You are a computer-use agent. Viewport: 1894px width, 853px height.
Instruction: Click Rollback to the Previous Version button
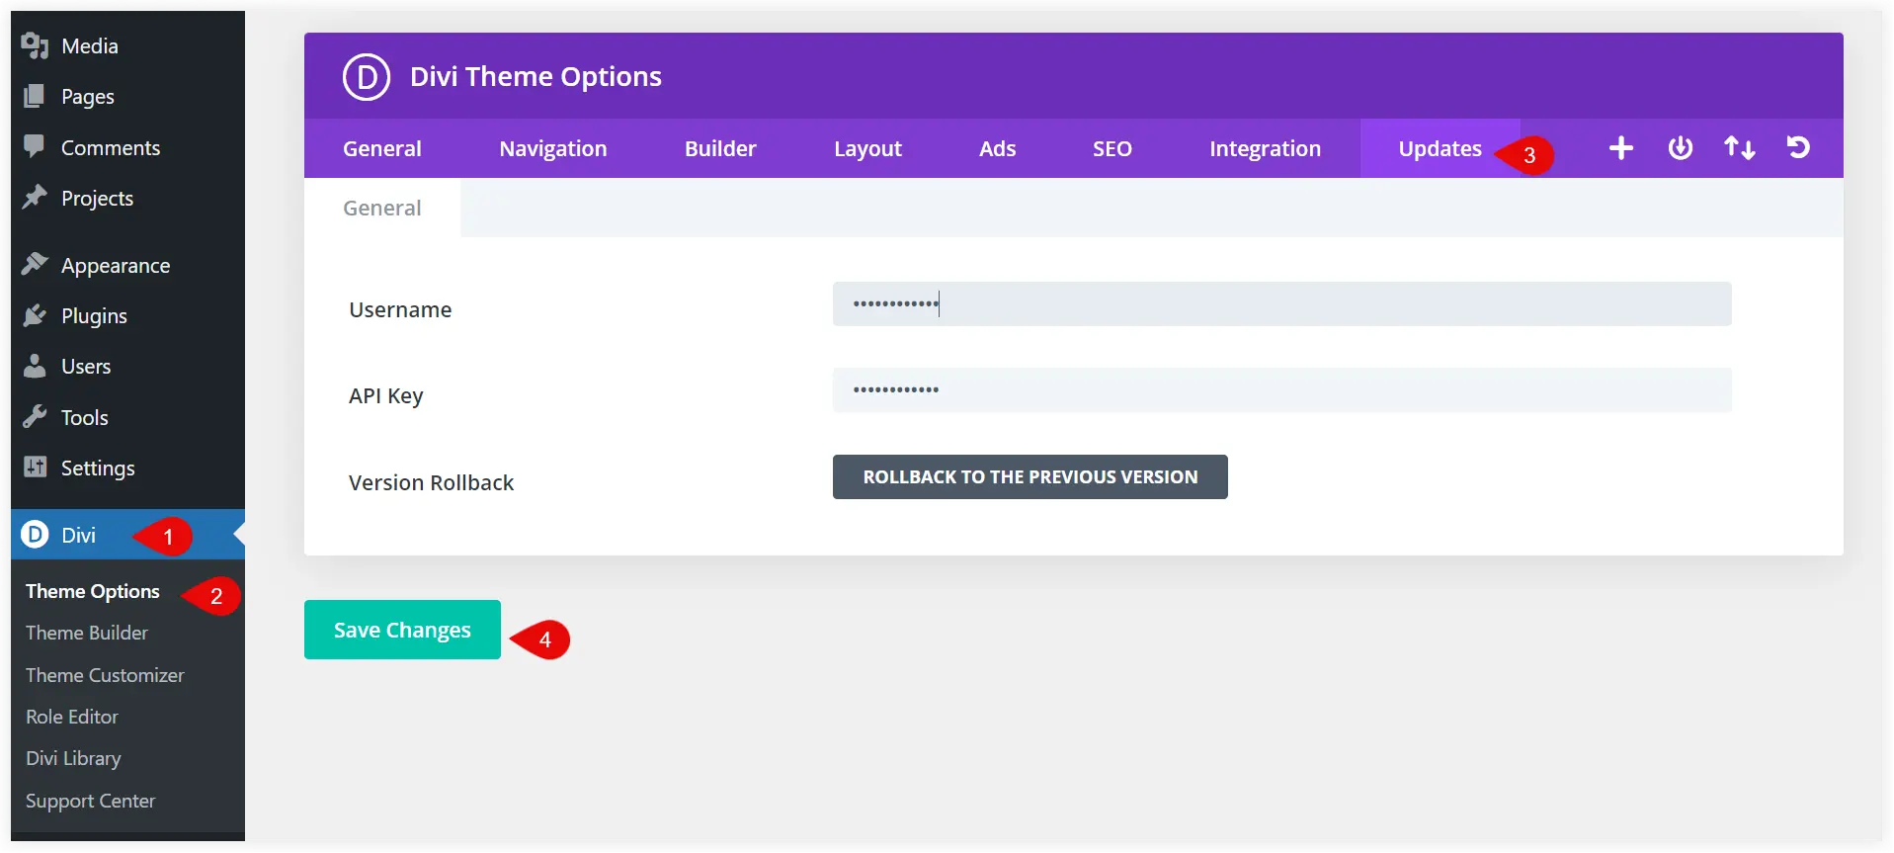(1029, 476)
